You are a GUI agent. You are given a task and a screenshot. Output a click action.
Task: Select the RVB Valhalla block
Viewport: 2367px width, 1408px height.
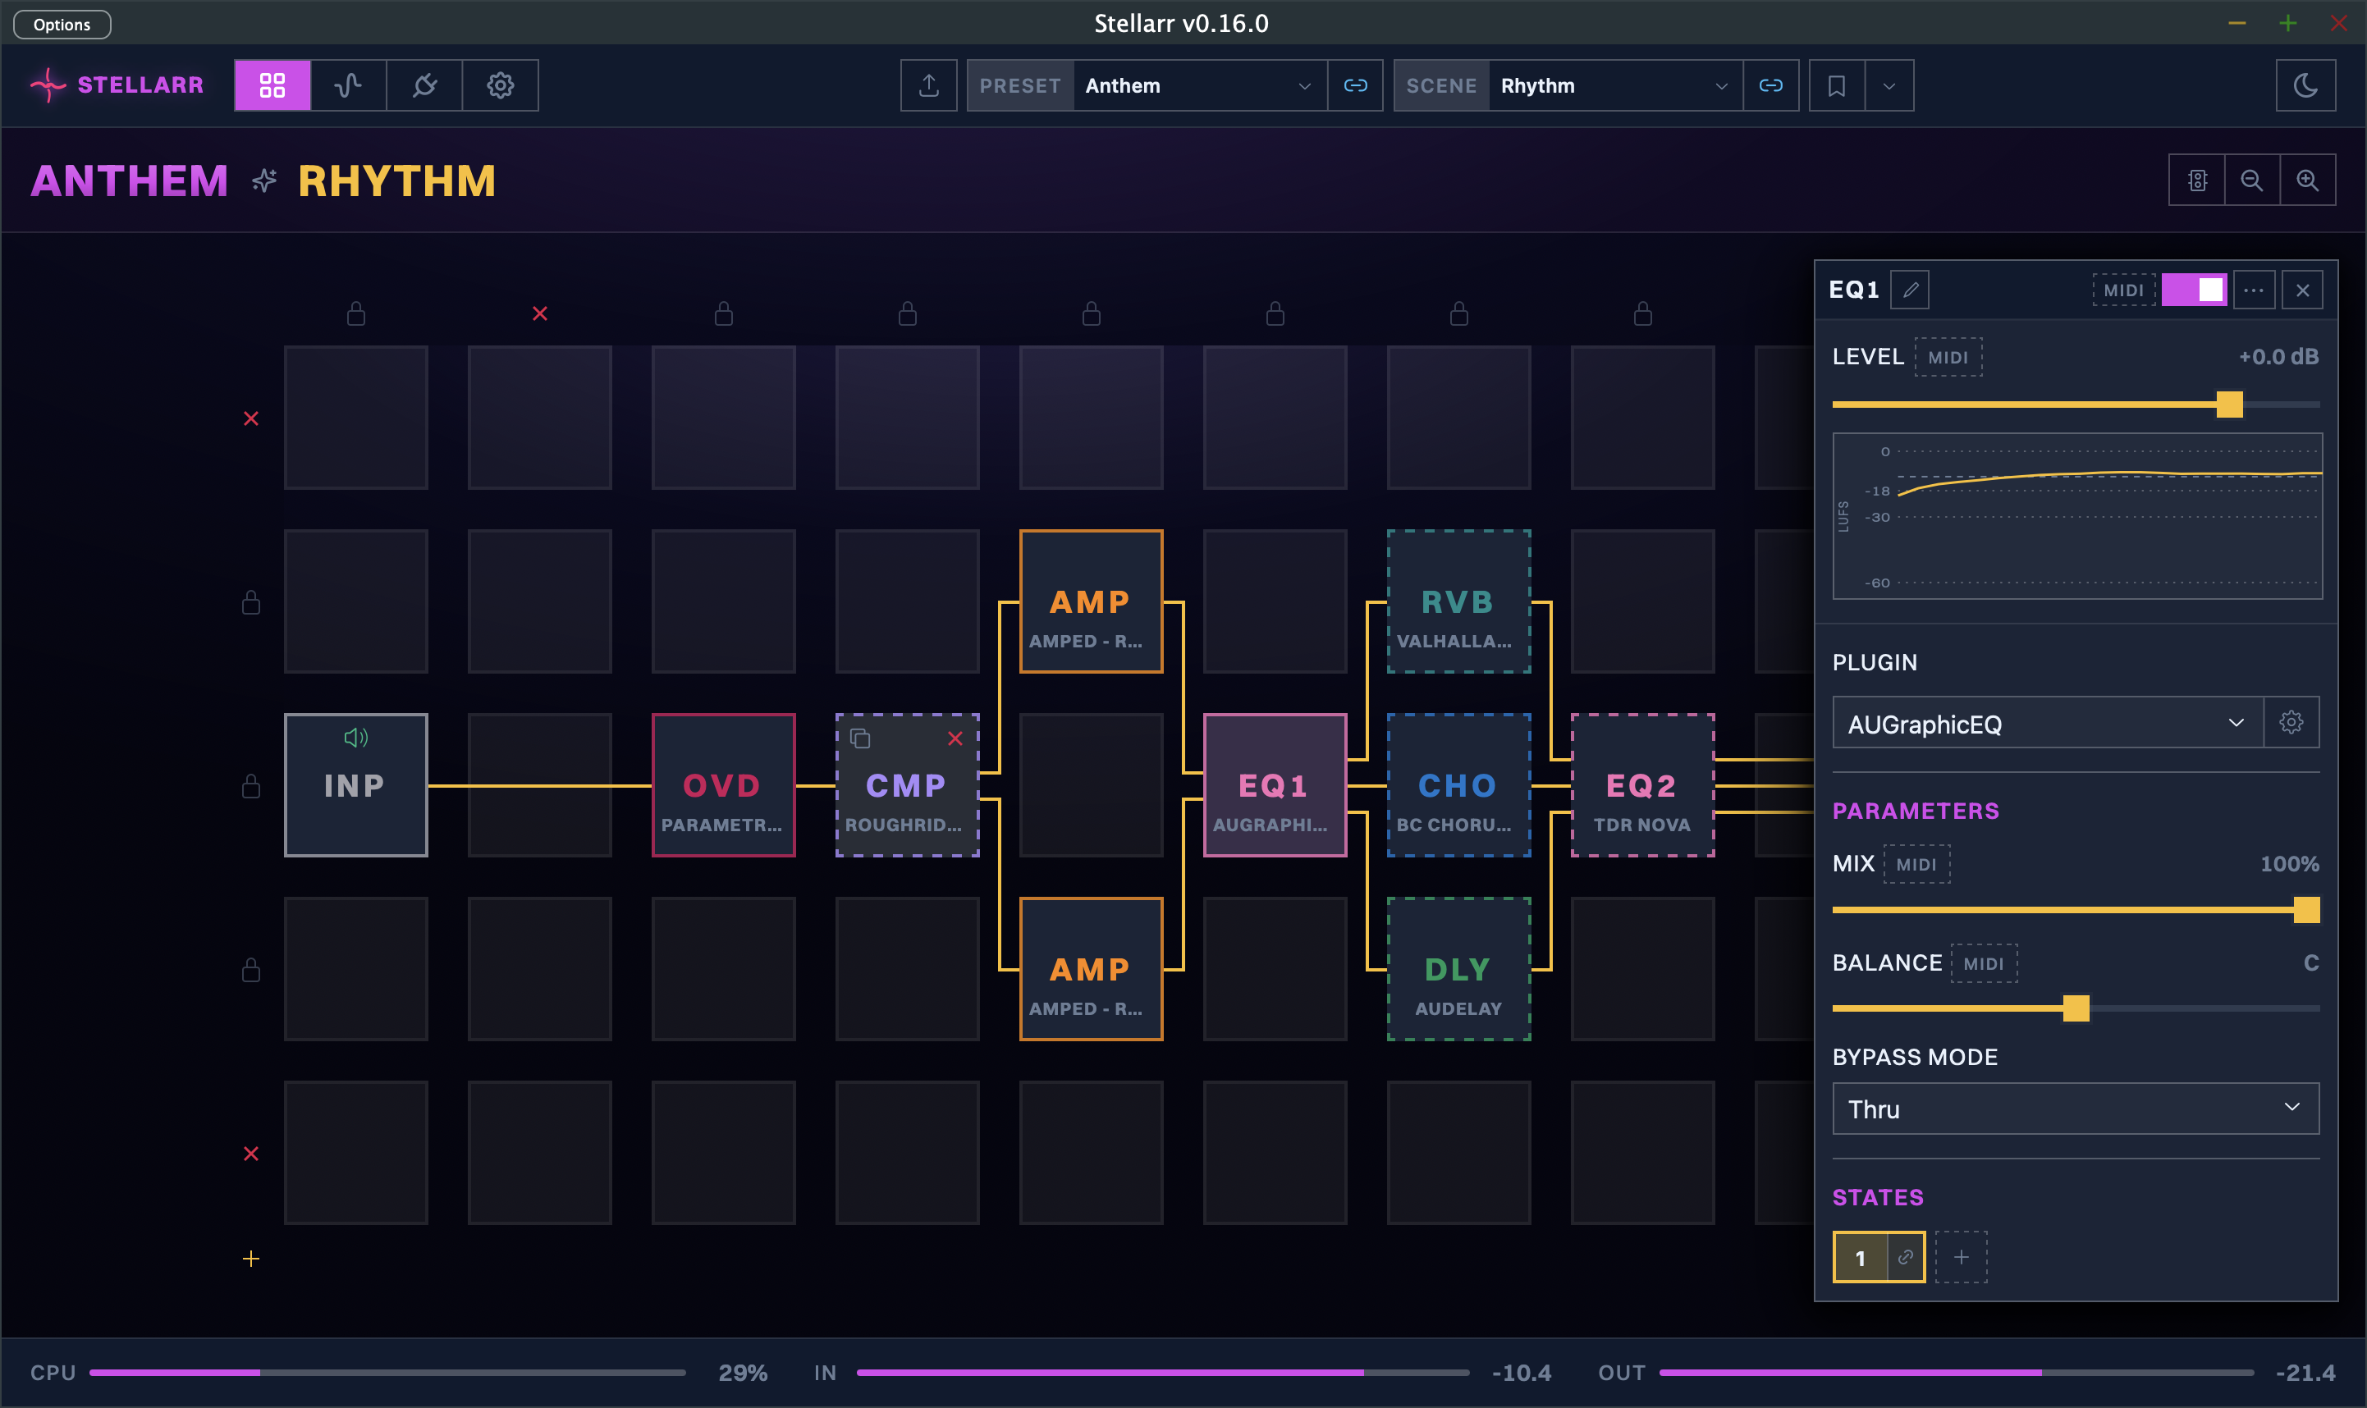tap(1458, 601)
